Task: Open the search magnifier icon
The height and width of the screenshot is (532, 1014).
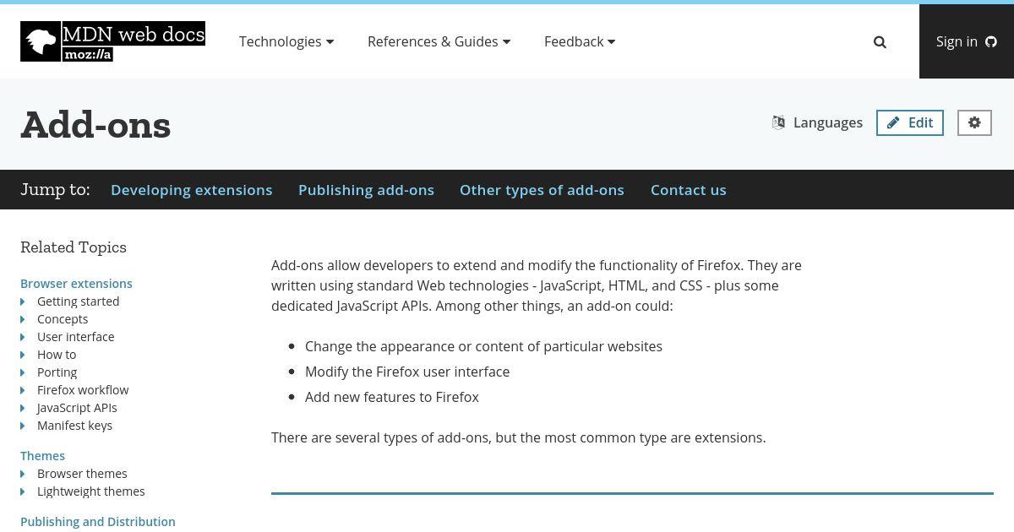Action: tap(880, 41)
